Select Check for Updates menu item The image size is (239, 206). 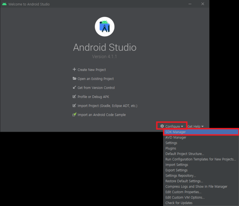pyautogui.click(x=179, y=203)
